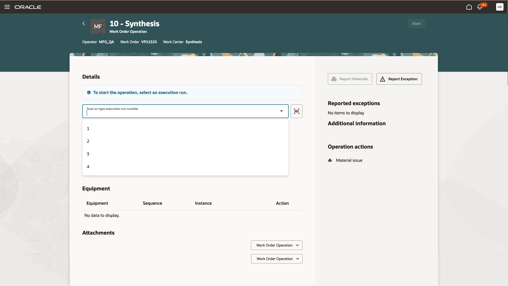This screenshot has height=286, width=508.
Task: Click the Report Exception button
Action: [399, 79]
